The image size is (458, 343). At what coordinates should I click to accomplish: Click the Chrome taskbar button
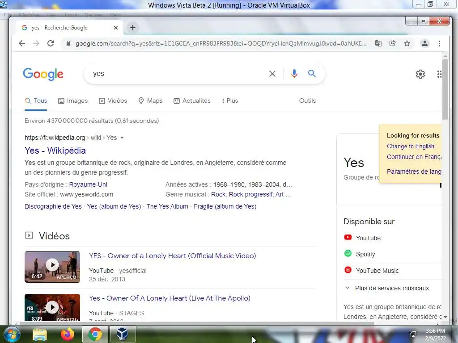point(95,334)
